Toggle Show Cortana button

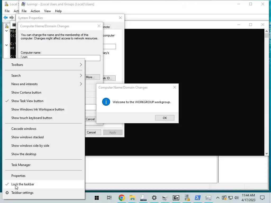point(44,93)
